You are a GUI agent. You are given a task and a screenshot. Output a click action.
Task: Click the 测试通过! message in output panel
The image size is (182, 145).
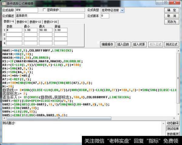[9, 123]
